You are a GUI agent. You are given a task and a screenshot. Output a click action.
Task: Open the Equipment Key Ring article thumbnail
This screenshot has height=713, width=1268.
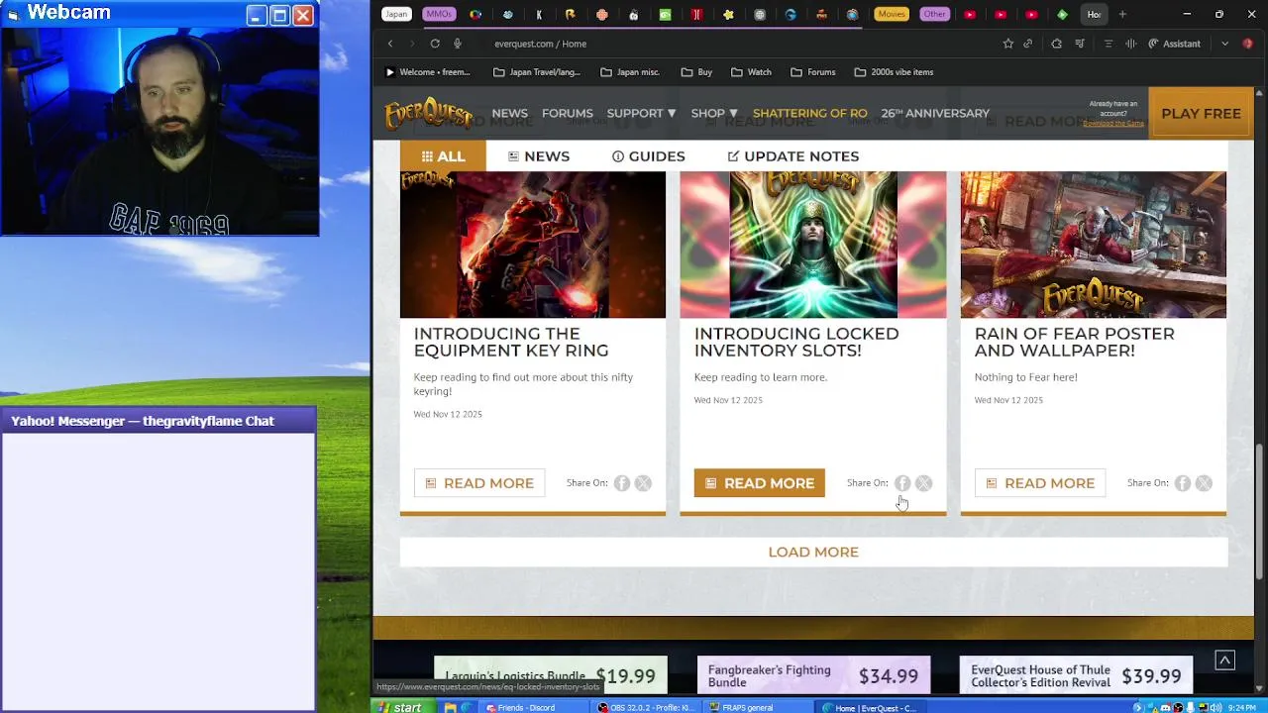[x=533, y=245]
